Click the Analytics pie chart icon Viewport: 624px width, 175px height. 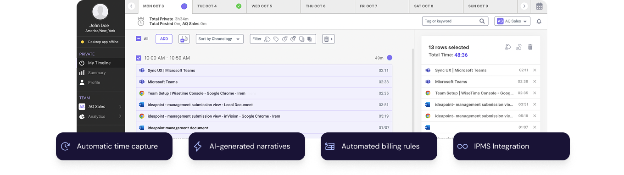[x=82, y=117]
